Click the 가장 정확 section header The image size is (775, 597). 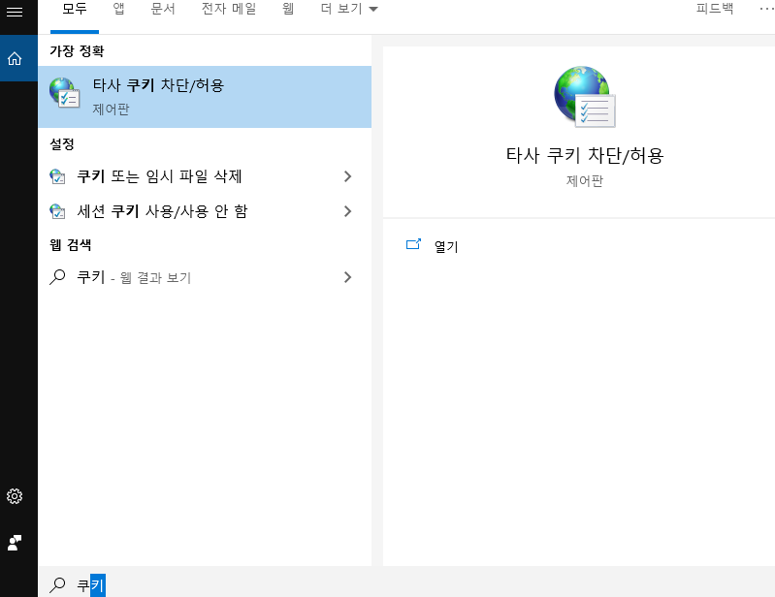click(x=77, y=50)
